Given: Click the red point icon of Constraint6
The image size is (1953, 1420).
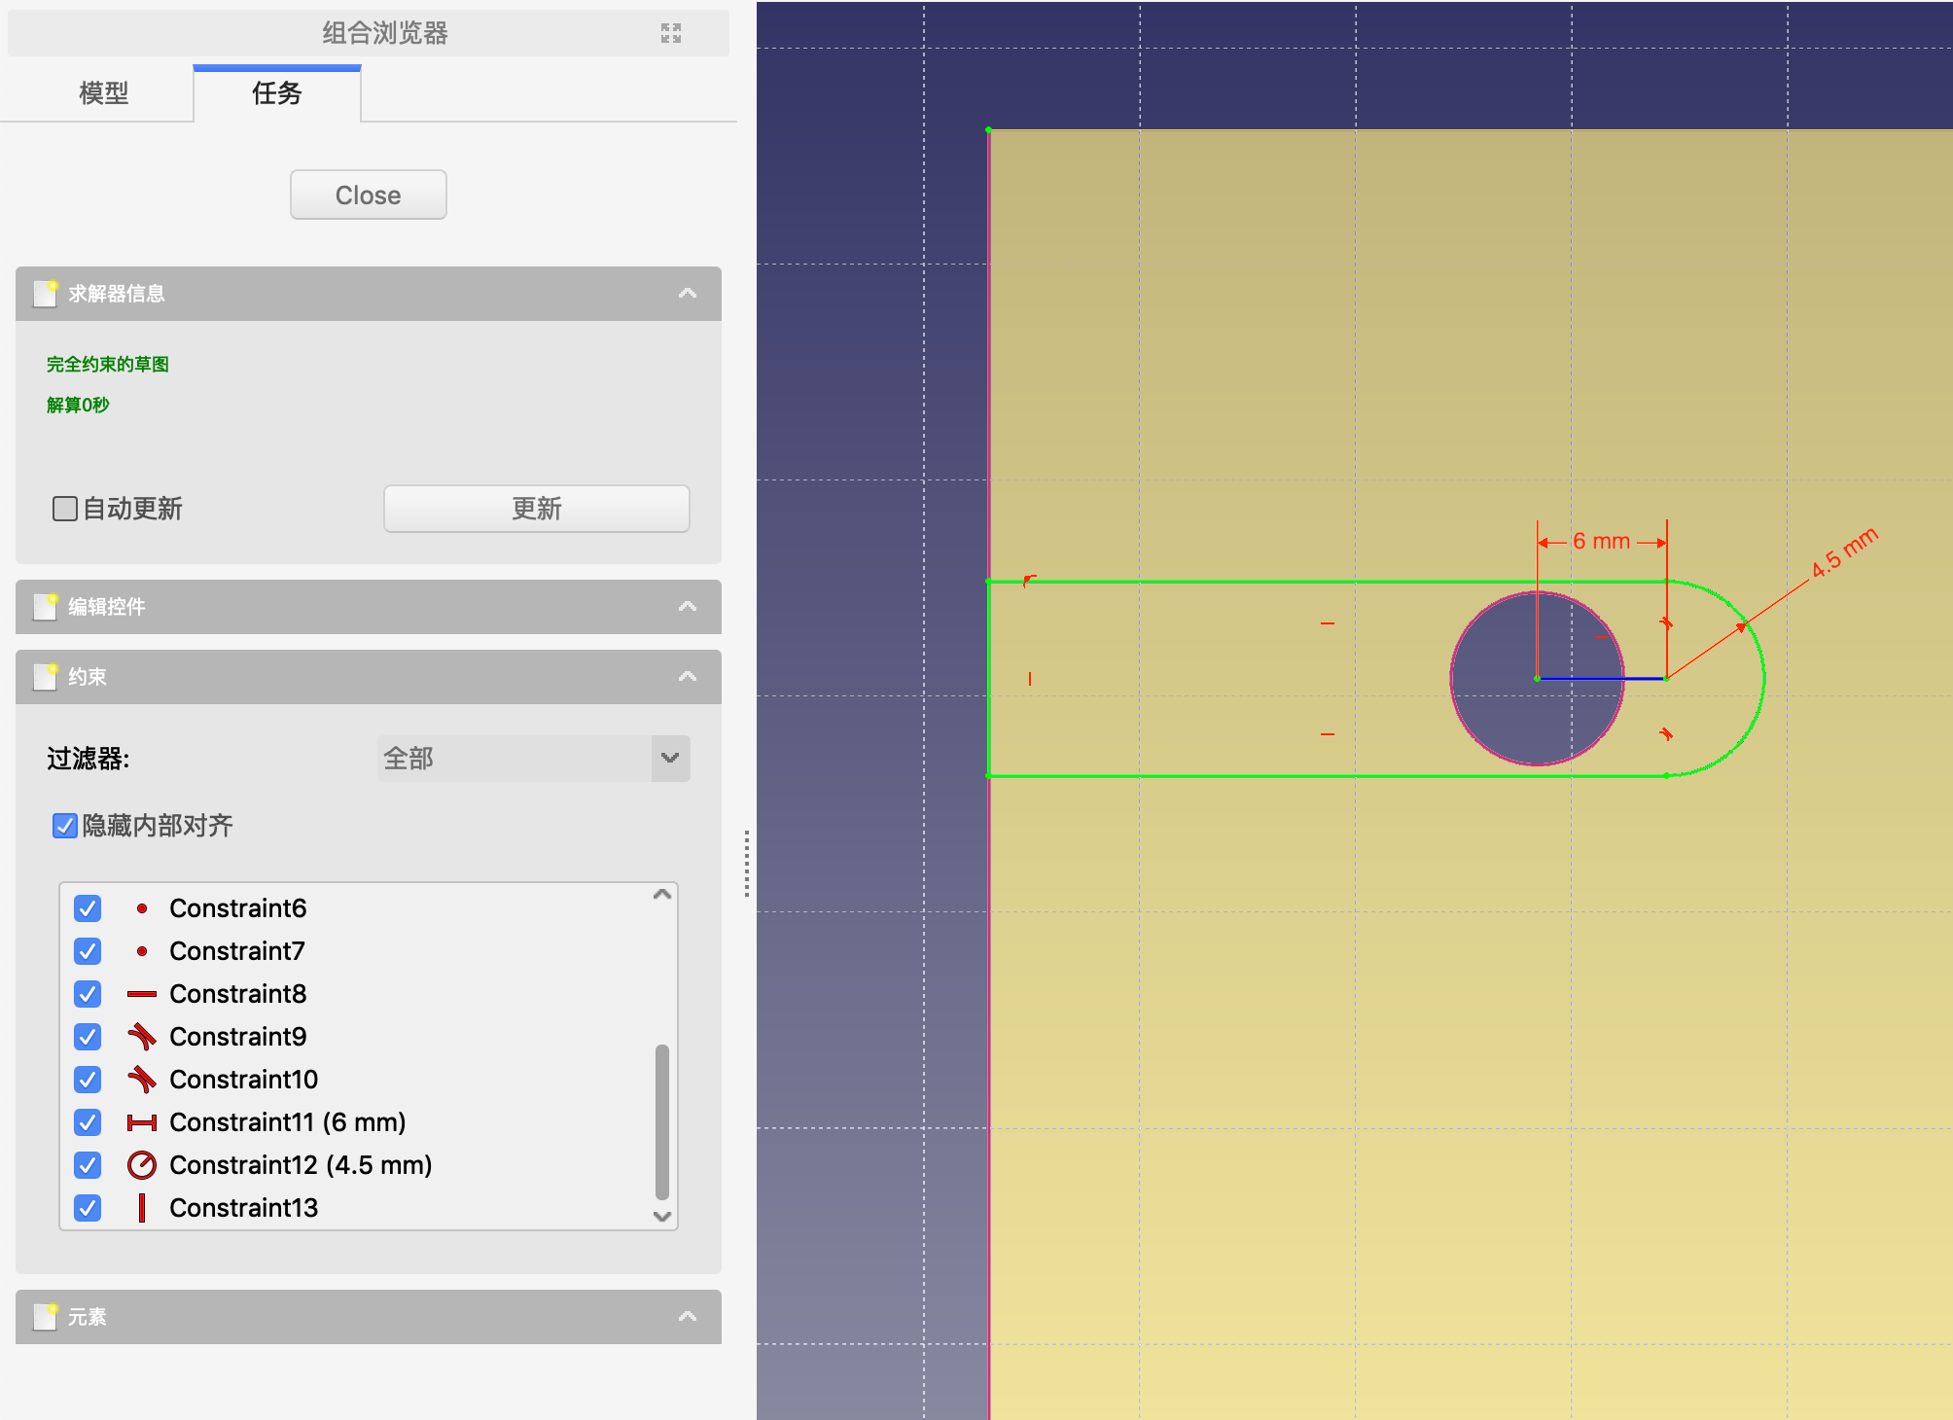Looking at the screenshot, I should [x=142, y=908].
